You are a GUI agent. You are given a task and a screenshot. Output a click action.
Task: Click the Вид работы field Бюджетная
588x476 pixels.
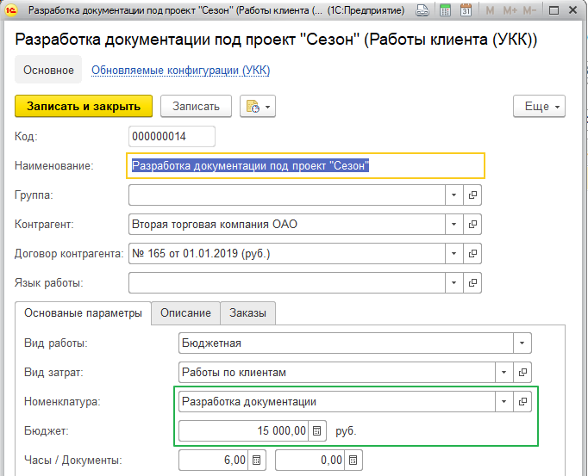coord(346,343)
